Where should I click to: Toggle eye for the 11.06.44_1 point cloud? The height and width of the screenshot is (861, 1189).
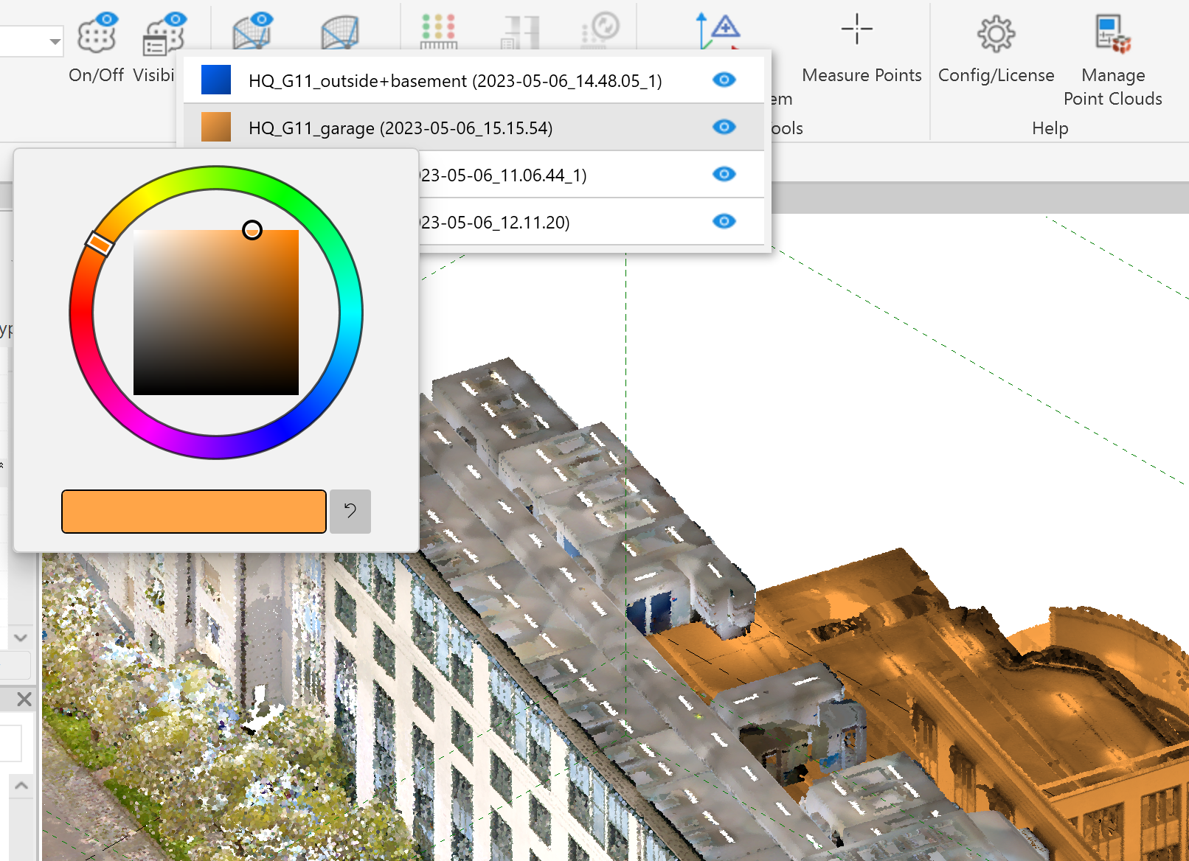724,174
